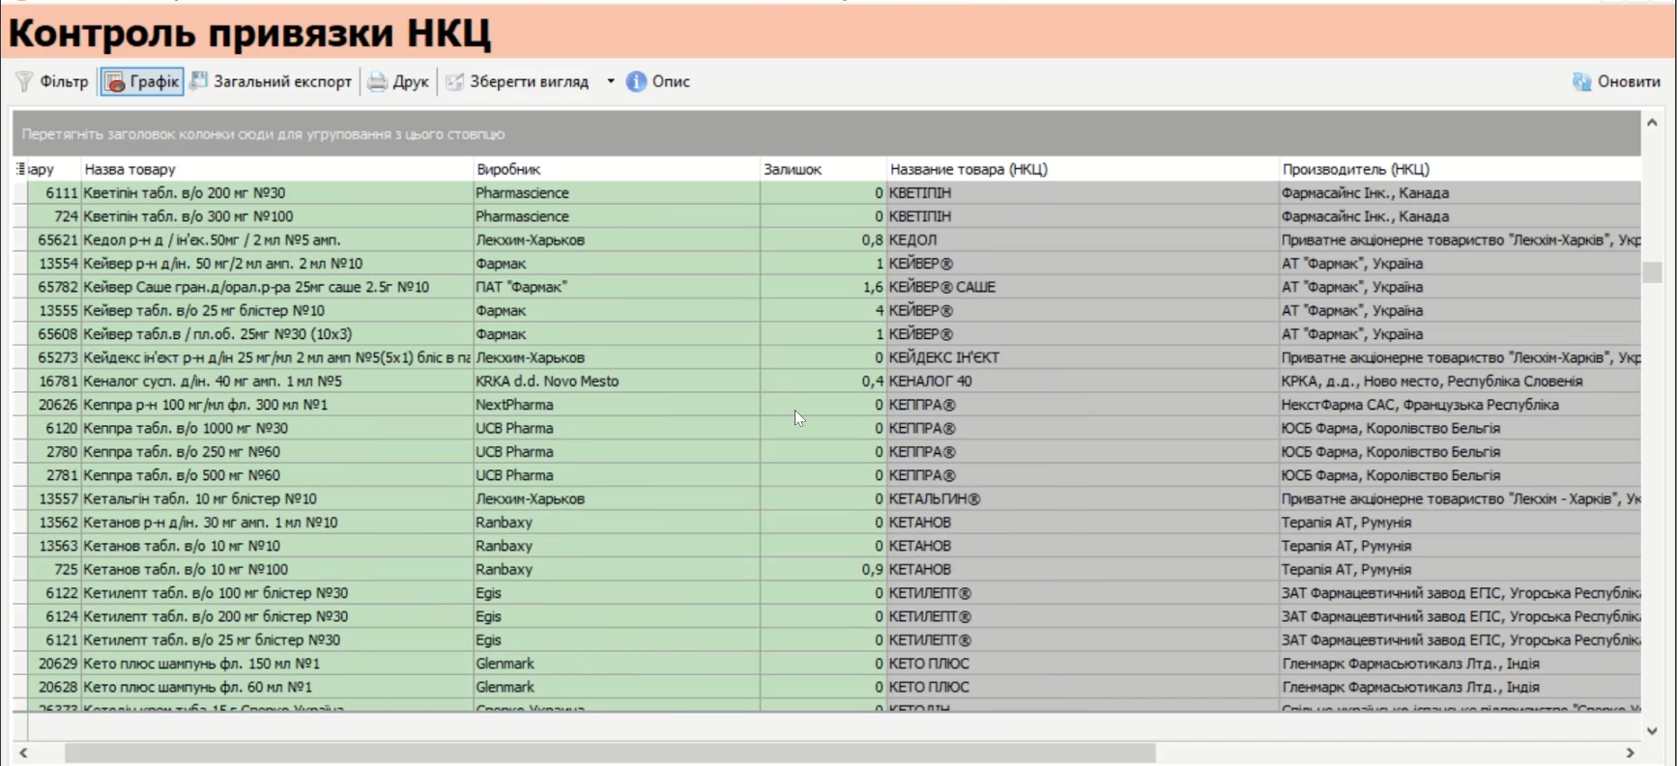This screenshot has width=1677, height=766.
Task: Click the Загальний експорт save icon
Action: pyautogui.click(x=199, y=81)
